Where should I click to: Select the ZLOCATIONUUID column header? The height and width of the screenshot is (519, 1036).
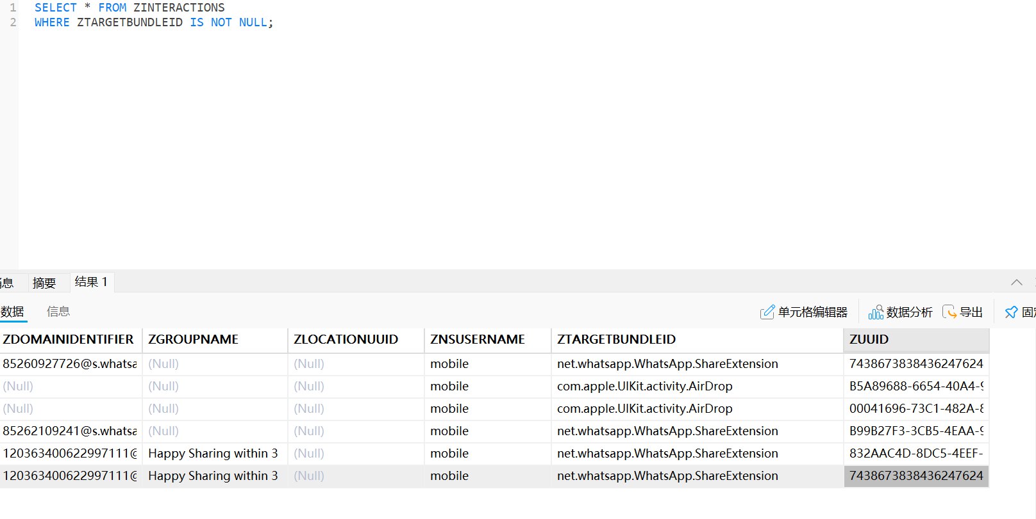point(346,340)
